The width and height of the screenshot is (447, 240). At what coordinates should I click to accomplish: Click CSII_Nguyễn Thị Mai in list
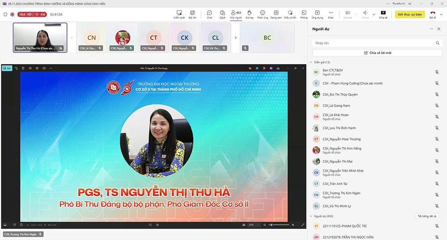(337, 161)
